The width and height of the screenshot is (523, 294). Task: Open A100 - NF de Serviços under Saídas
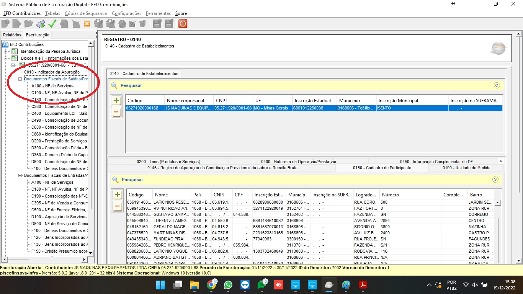[x=52, y=86]
